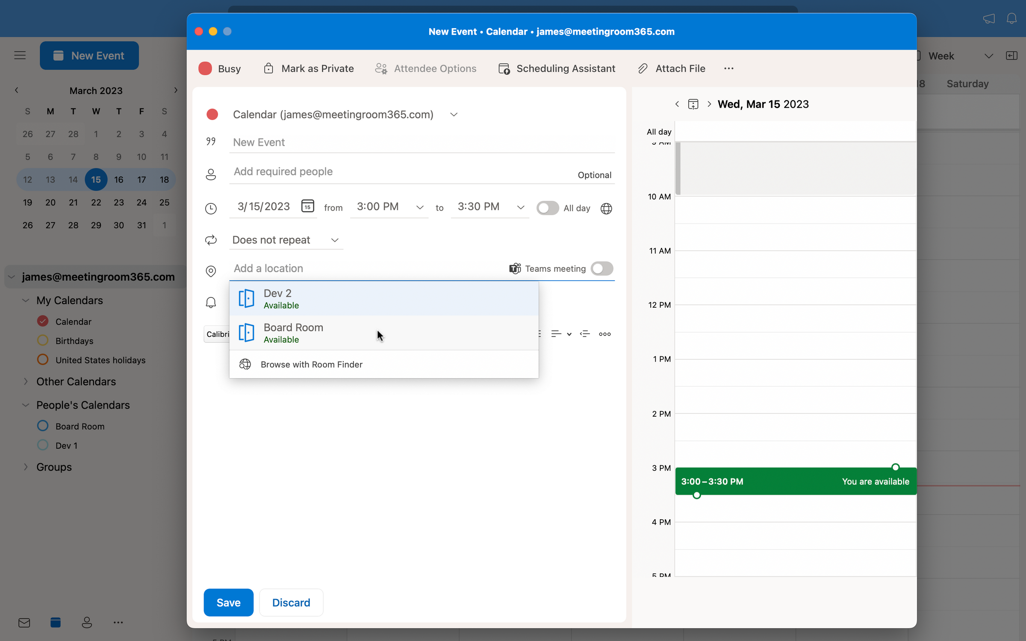Click the repeat/recurrence icon
Screen dimensions: 1026x641
click(211, 239)
